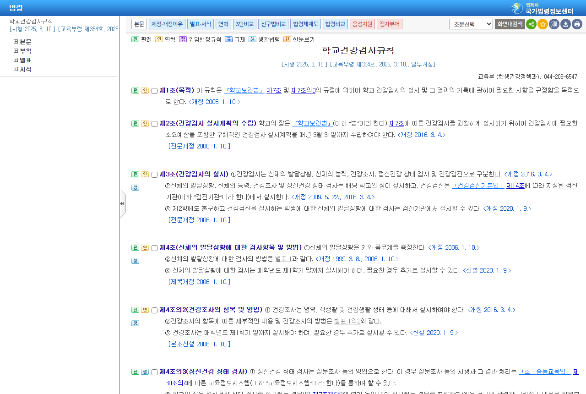Click the 화면내검색 button
Screen dimensions: 586x394
[510, 24]
